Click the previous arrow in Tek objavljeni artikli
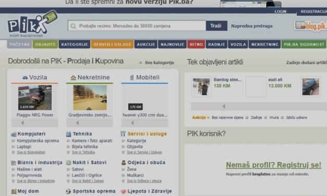Viewport: 327px width, 196px height. click(x=224, y=106)
